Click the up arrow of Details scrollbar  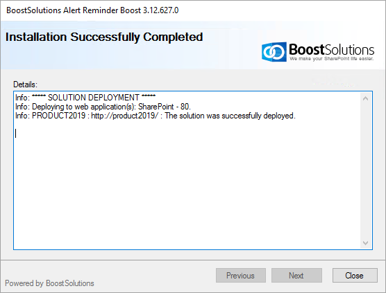point(366,98)
